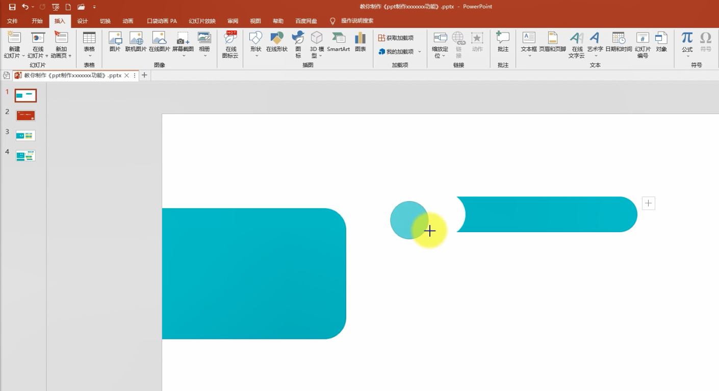
Task: Open the 公式 equation dropdown
Action: click(687, 44)
